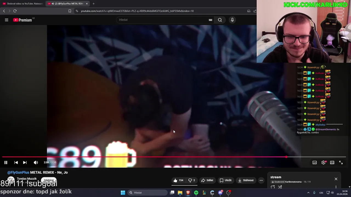Start voice search with microphone
This screenshot has width=351, height=197.
coord(232,20)
